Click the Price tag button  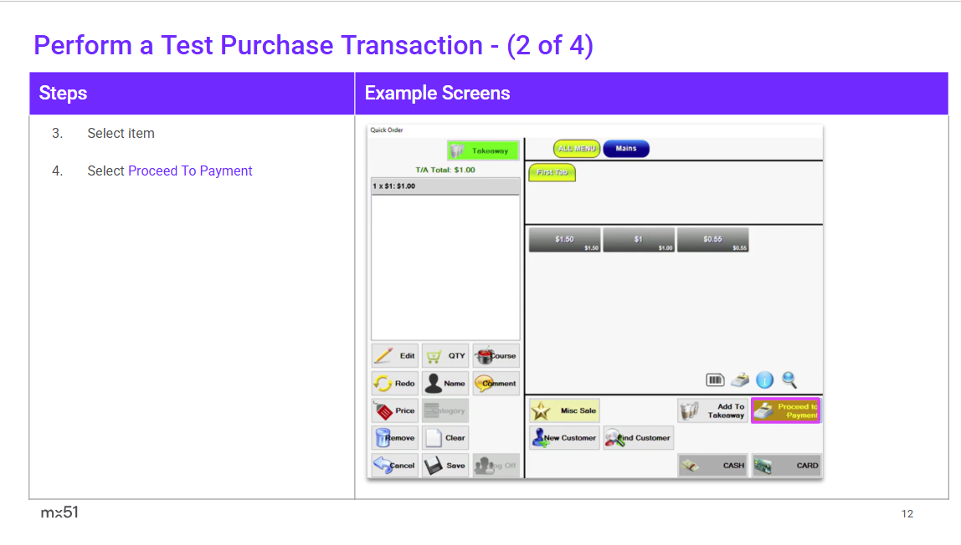coord(394,410)
